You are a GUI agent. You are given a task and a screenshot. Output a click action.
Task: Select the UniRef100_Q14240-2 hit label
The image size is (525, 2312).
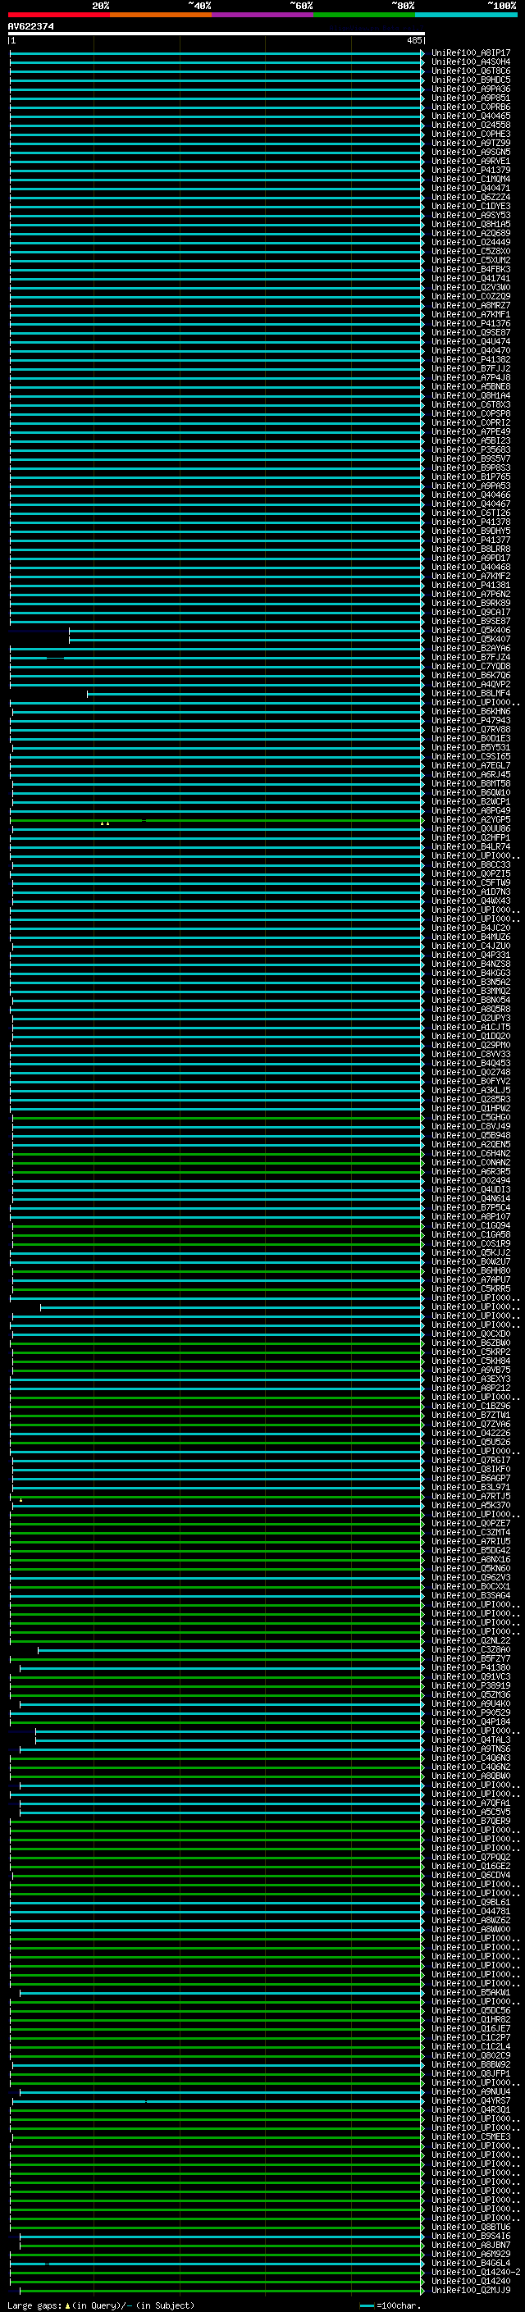(476, 2273)
